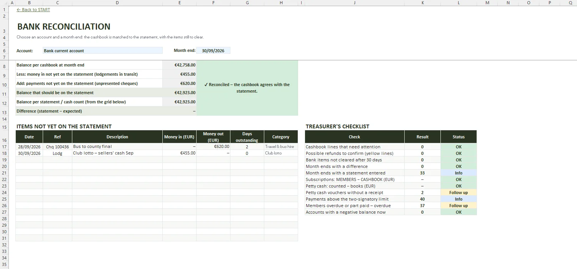Select the Category column header
577x269 pixels.
(x=281, y=137)
